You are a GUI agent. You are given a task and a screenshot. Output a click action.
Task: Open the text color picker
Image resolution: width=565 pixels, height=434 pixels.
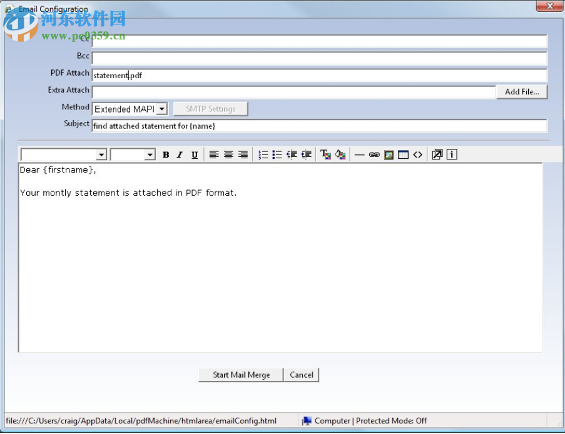click(324, 154)
